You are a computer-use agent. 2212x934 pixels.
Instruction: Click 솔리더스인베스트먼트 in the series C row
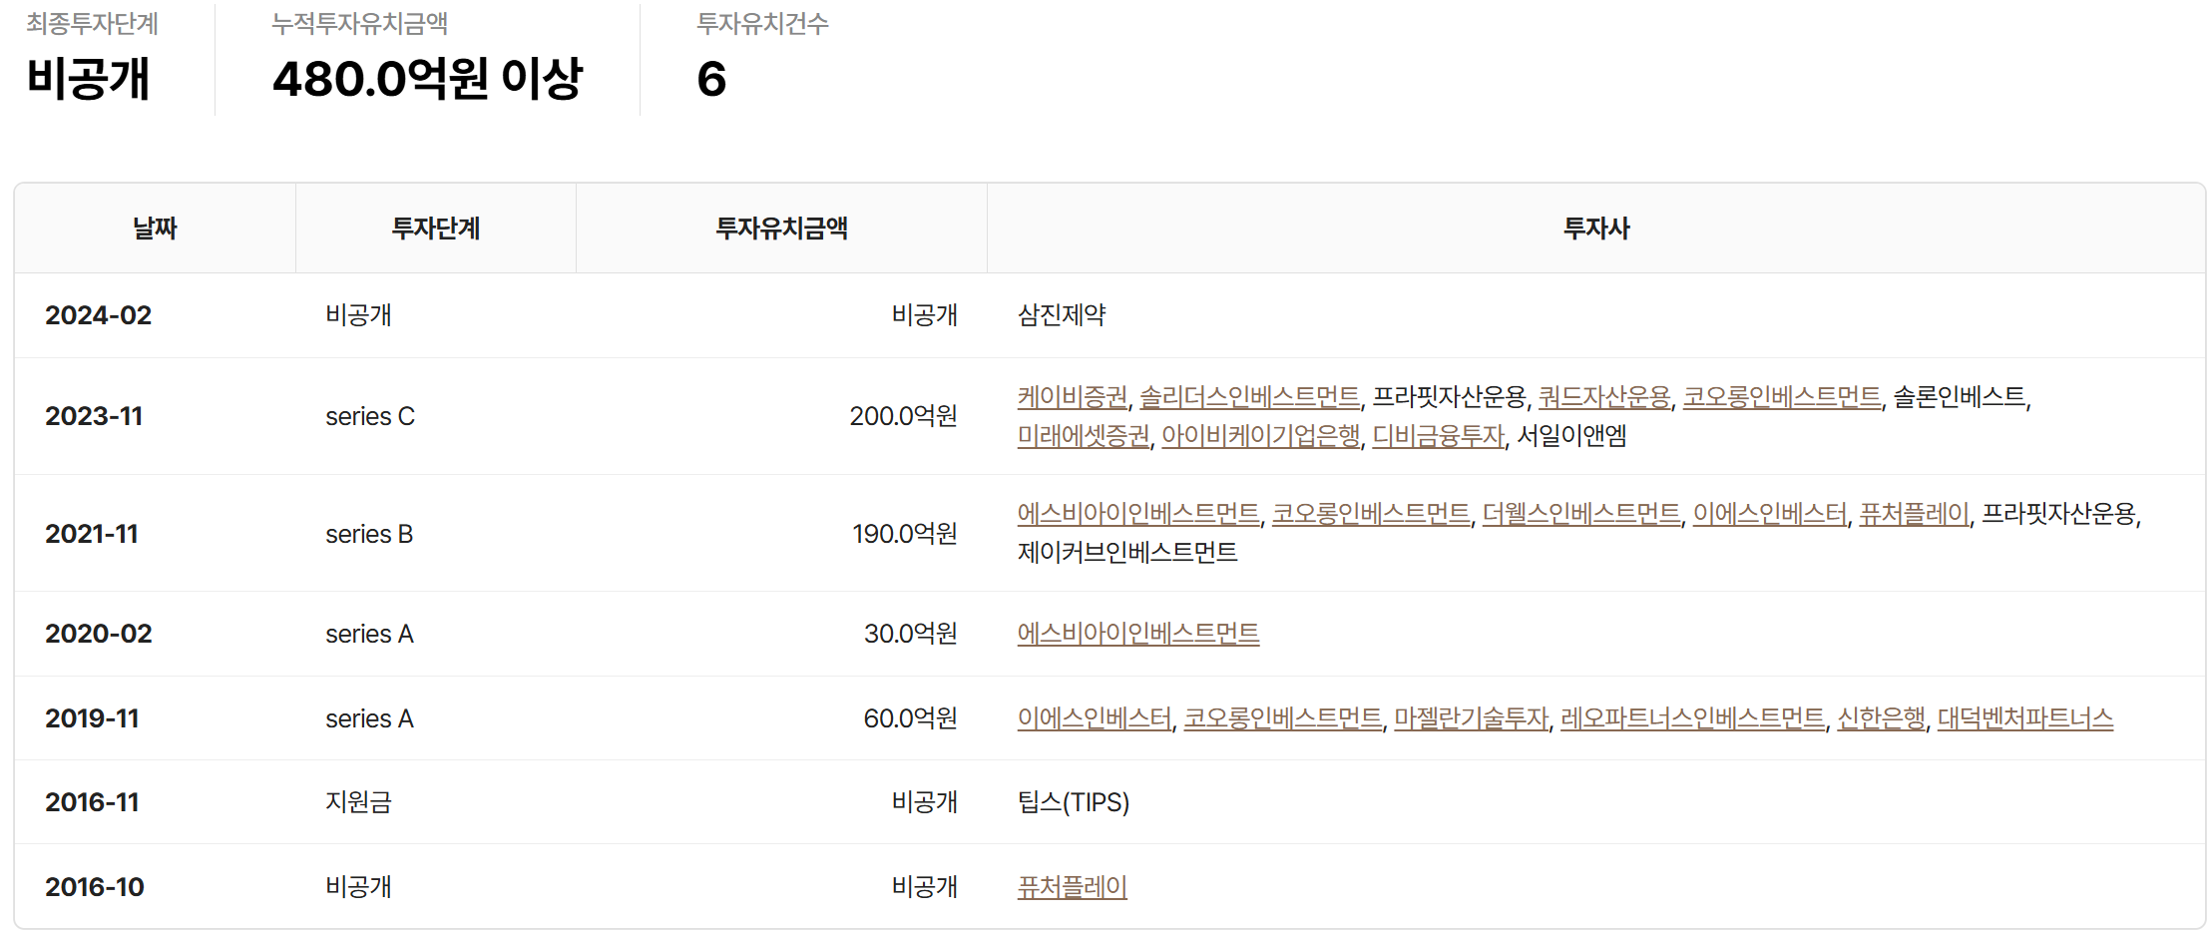click(1249, 397)
